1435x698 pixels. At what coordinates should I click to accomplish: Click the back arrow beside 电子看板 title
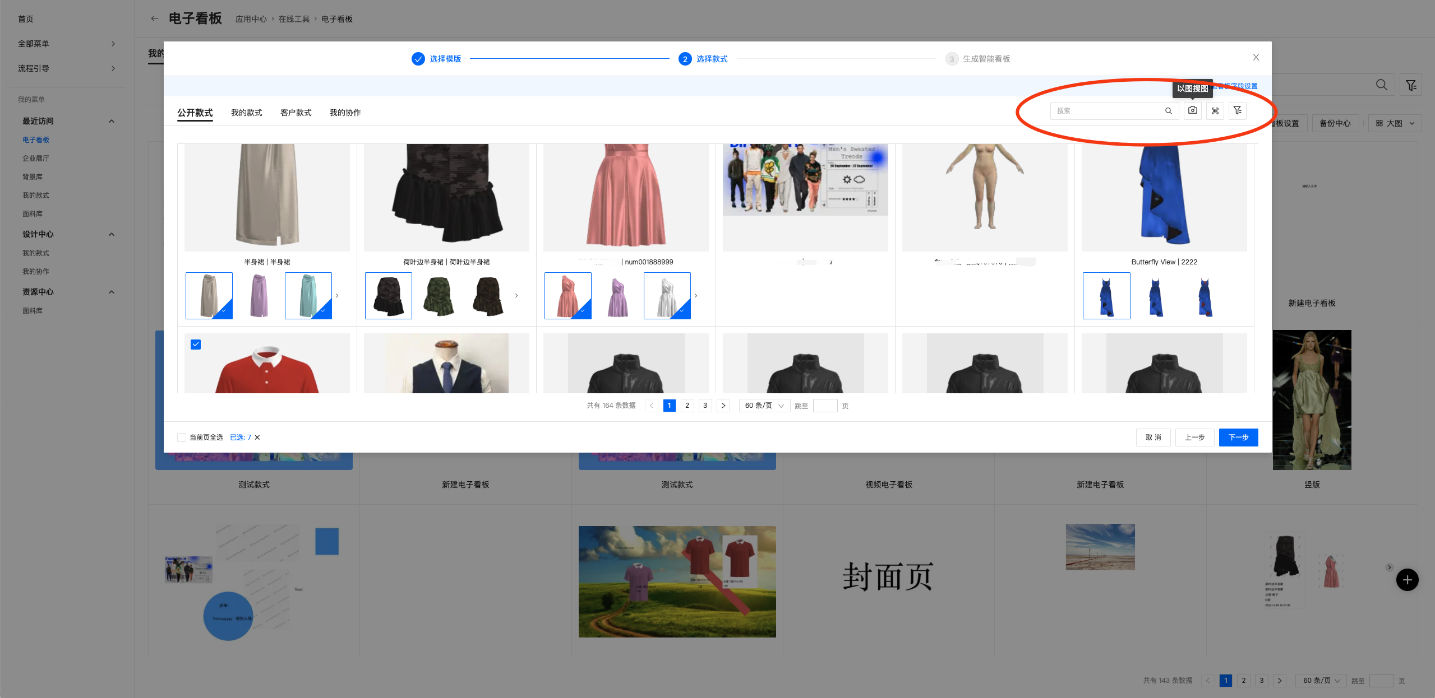(x=154, y=18)
